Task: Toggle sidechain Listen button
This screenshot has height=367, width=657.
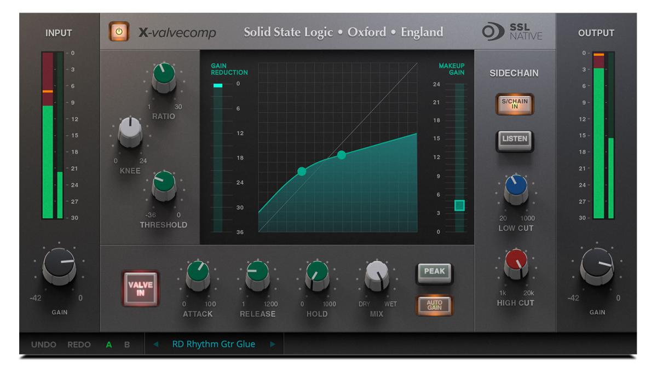Action: (515, 139)
